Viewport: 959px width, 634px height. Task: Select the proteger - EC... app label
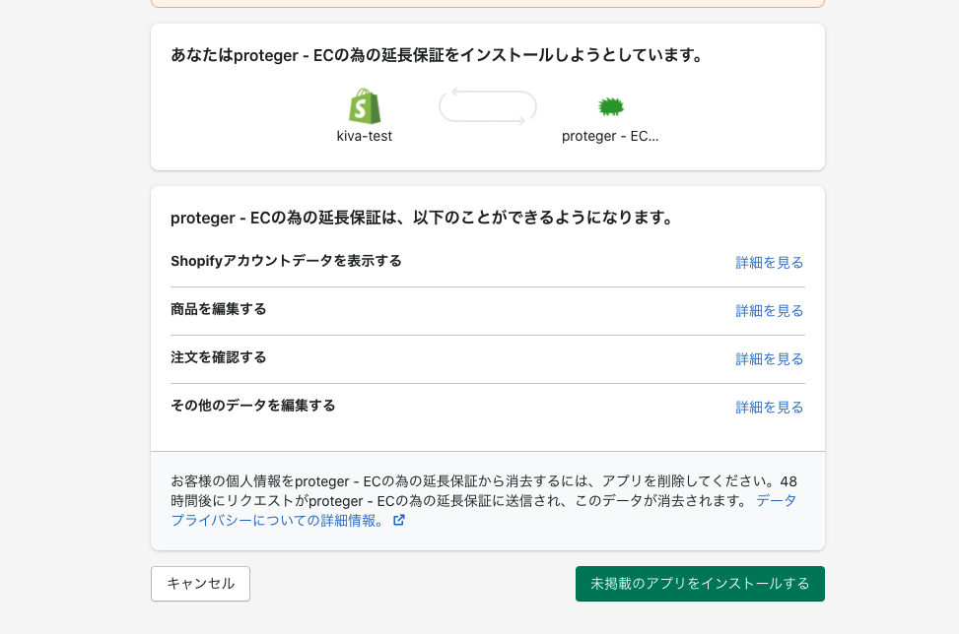[x=610, y=136]
